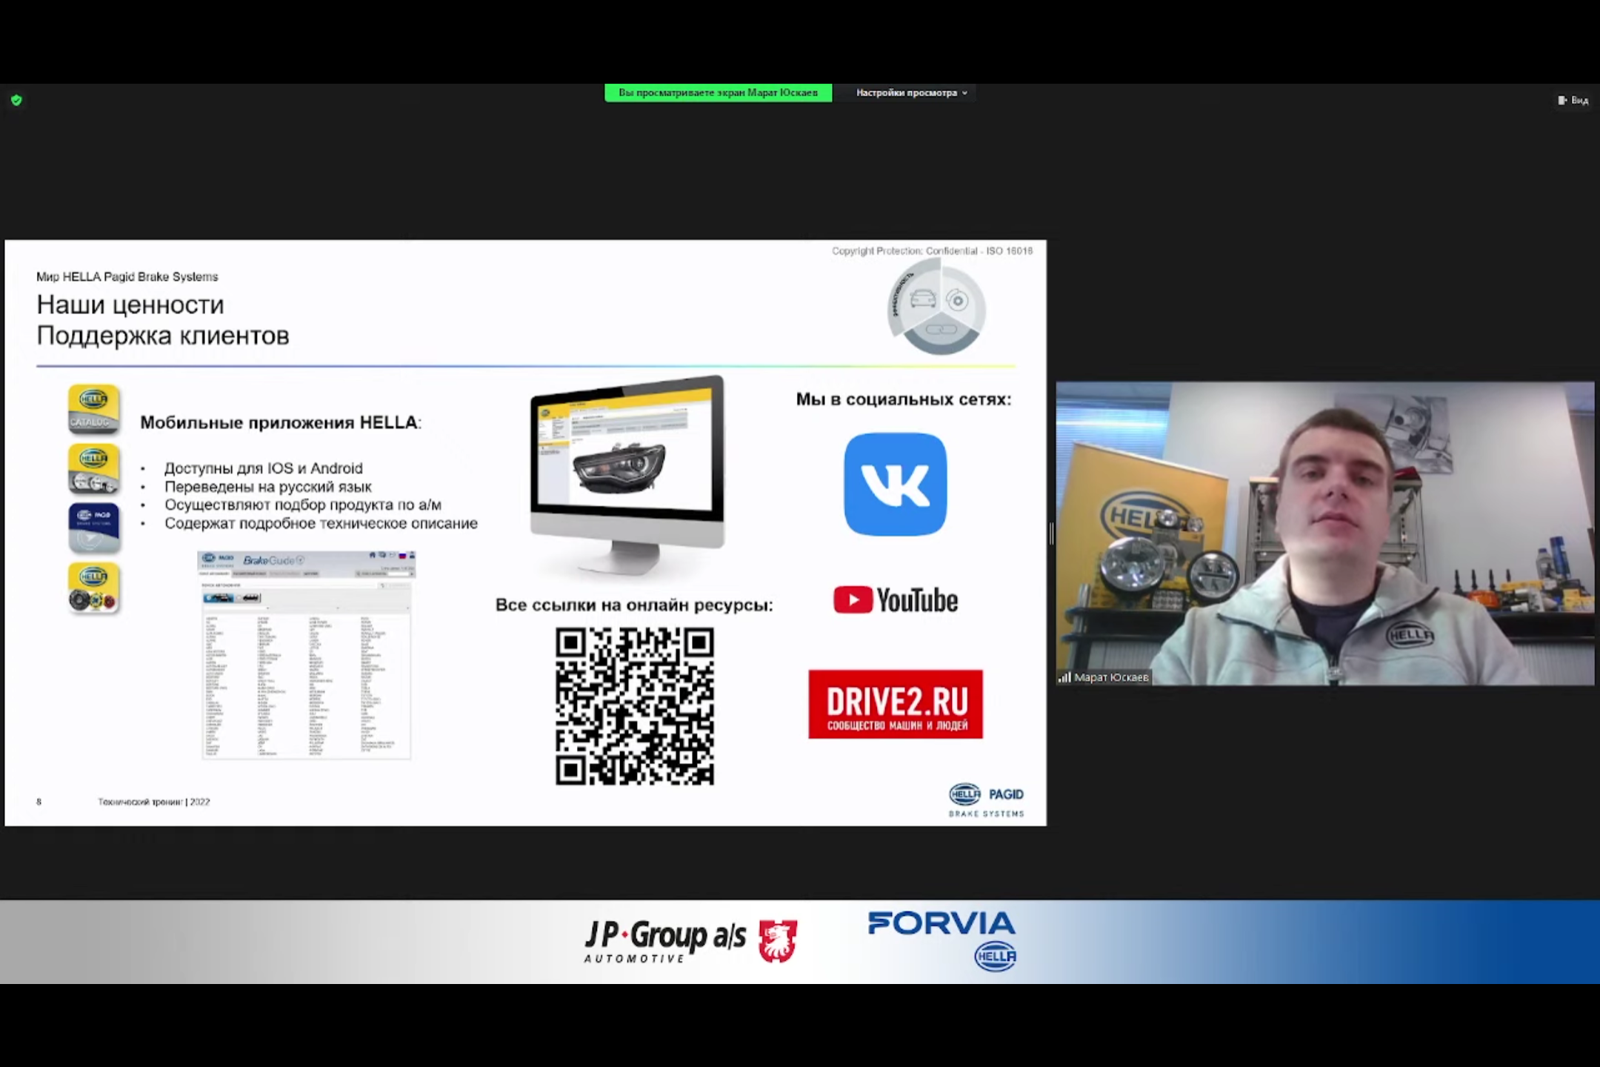Click bullet 'Содержат подробное техническое описание'
The image size is (1600, 1067).
tap(321, 523)
